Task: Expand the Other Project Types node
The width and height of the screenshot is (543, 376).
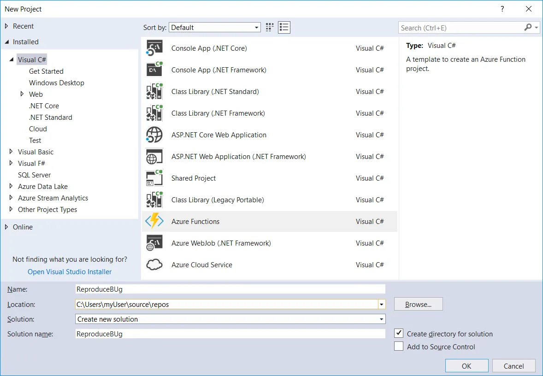Action: [11, 209]
